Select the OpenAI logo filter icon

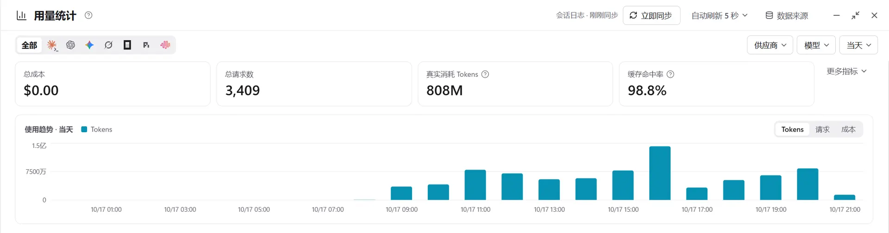[70, 45]
